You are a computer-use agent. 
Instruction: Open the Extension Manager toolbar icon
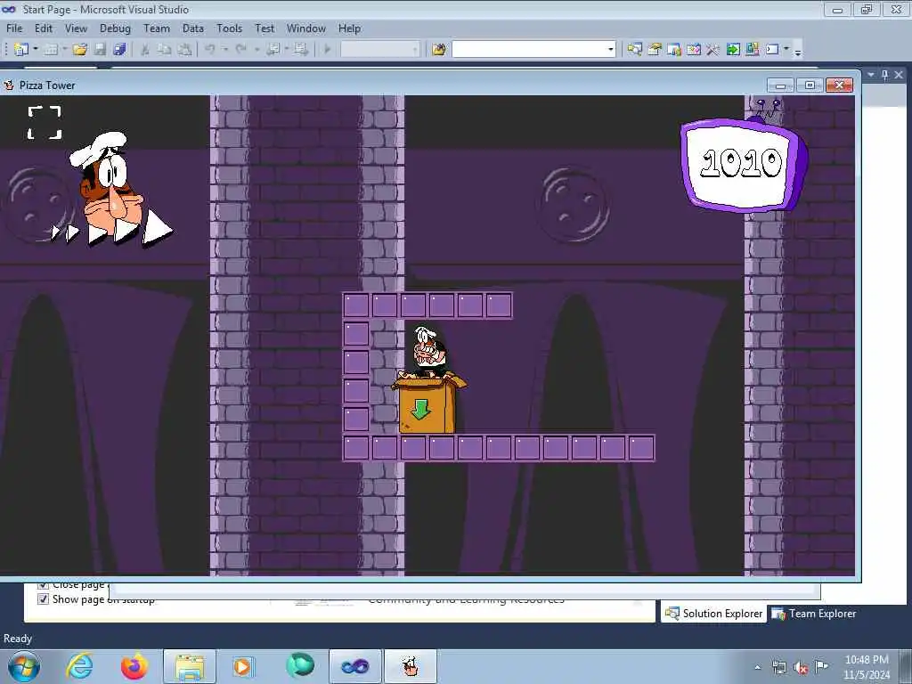coord(752,50)
